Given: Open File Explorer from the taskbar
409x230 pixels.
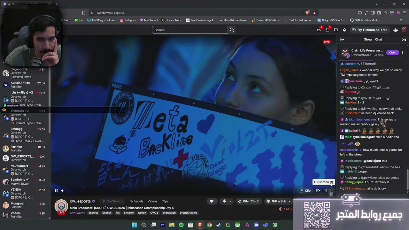Looking at the screenshot, I should point(172,225).
